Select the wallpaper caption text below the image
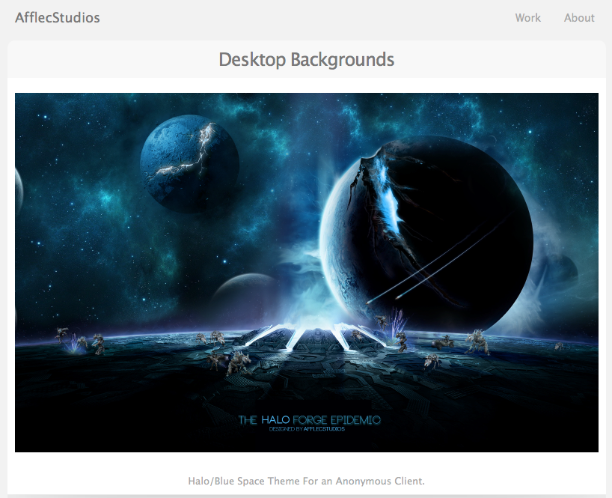The height and width of the screenshot is (498, 612). (306, 481)
